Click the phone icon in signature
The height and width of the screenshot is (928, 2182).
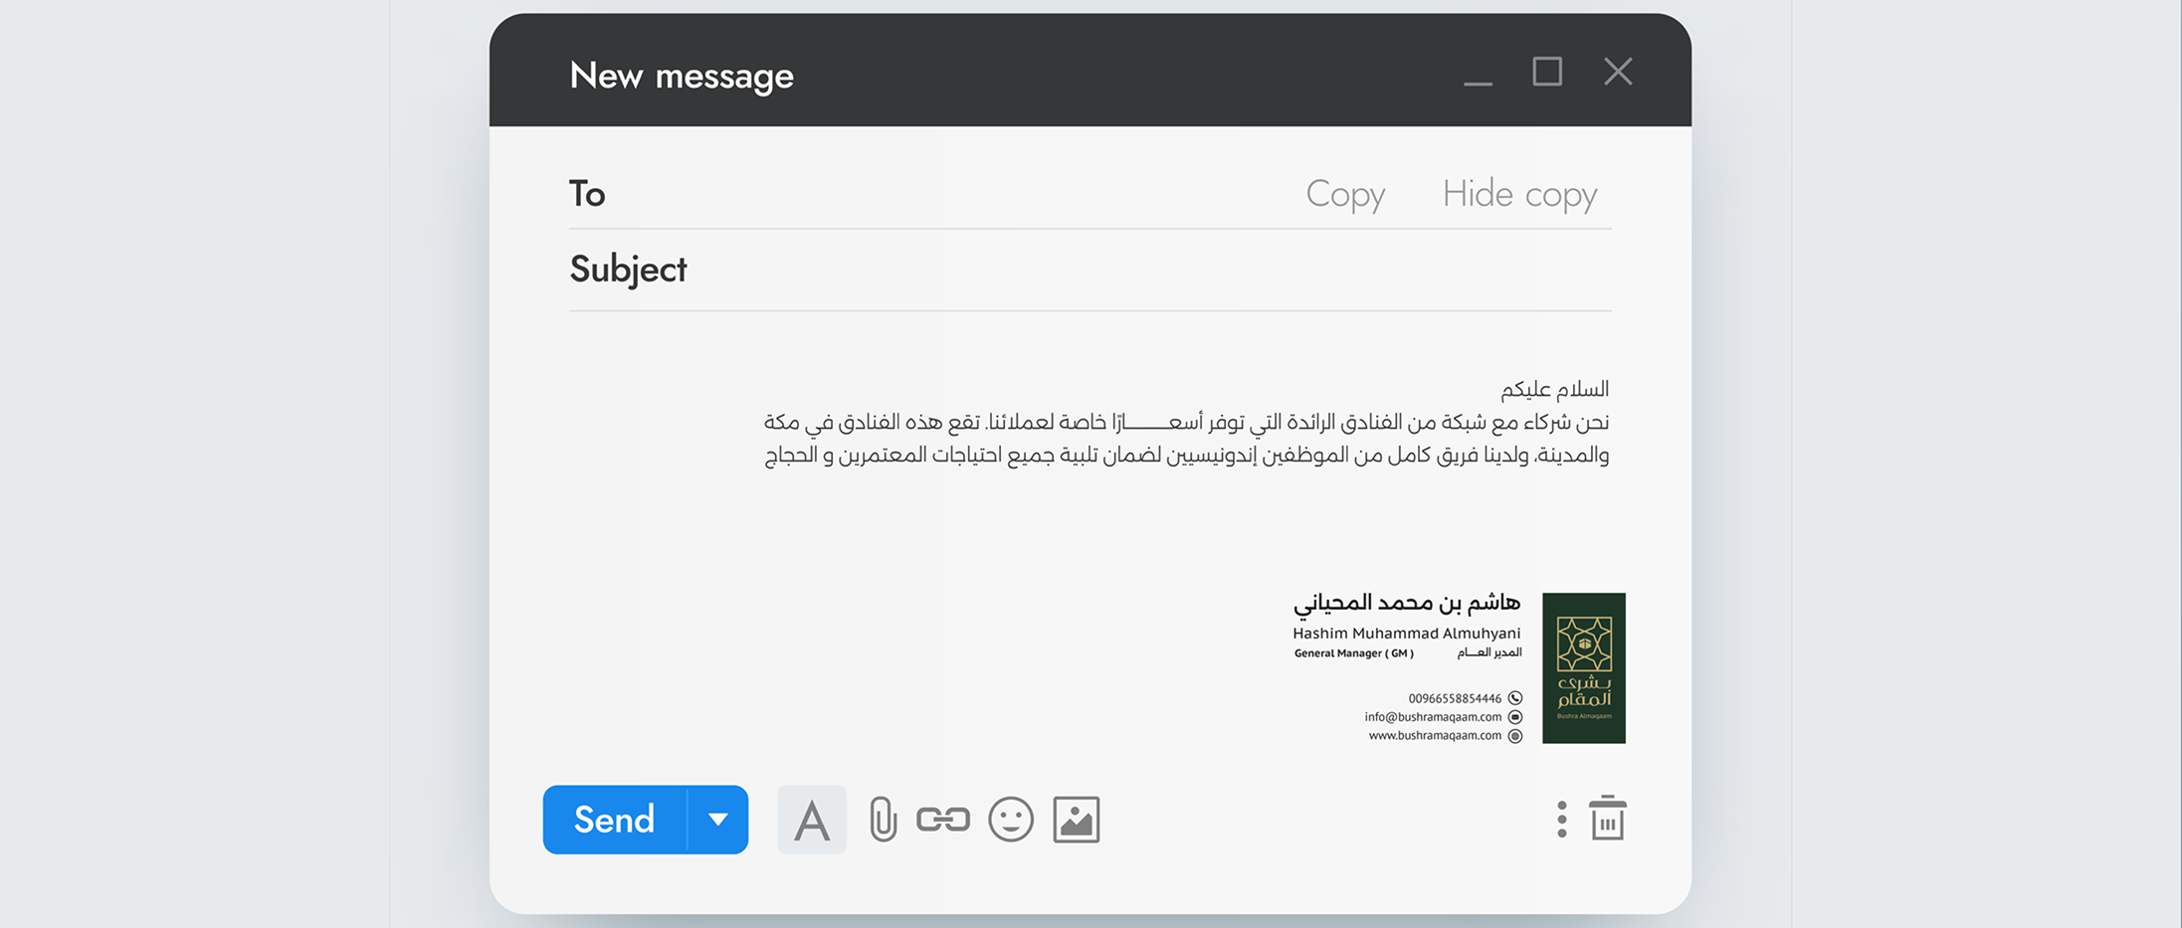tap(1515, 698)
